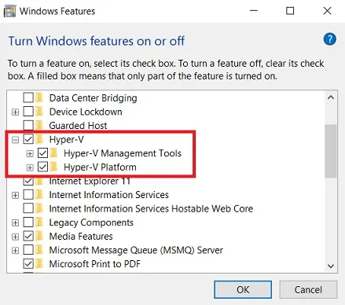Expand the Legacy Components node

[16, 222]
